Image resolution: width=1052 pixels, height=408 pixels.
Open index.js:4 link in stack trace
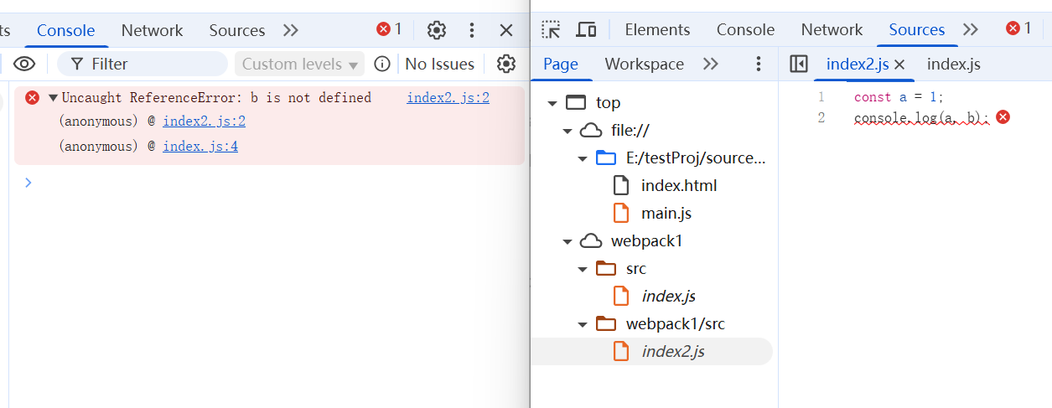pyautogui.click(x=200, y=146)
